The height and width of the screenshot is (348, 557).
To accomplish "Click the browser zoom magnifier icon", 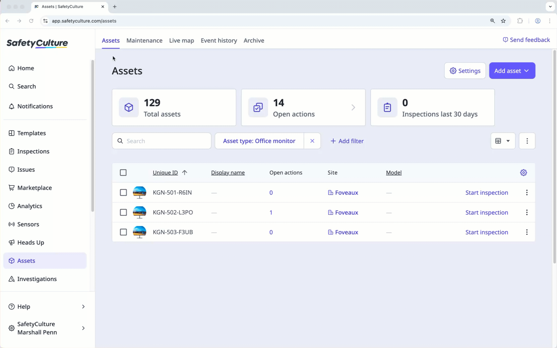I will (493, 21).
